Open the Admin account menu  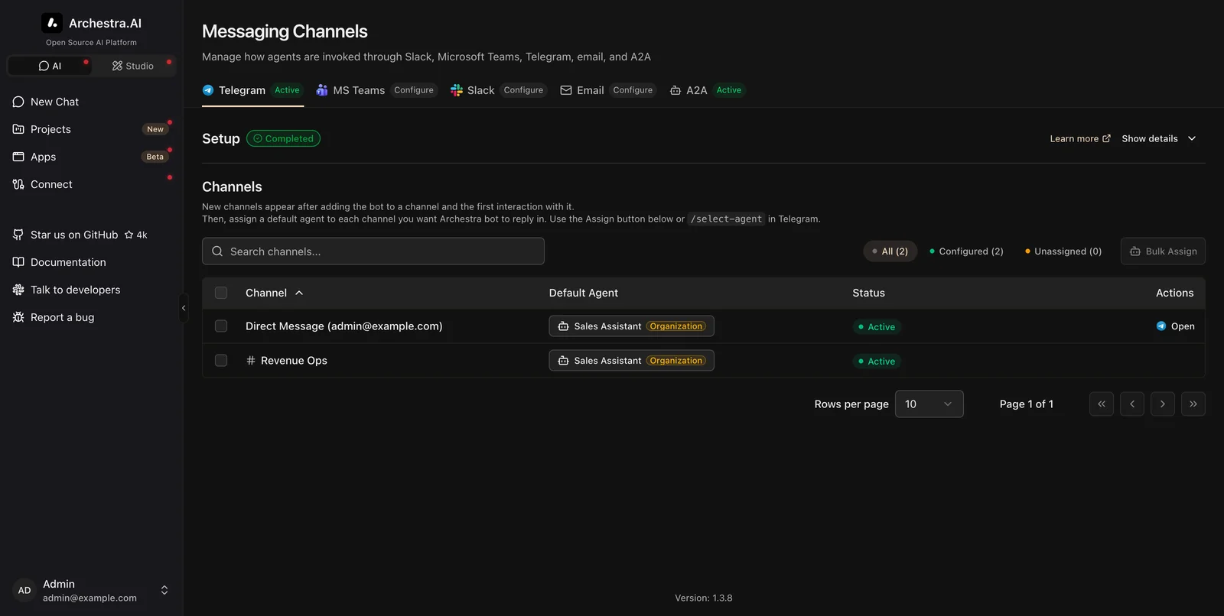point(91,590)
